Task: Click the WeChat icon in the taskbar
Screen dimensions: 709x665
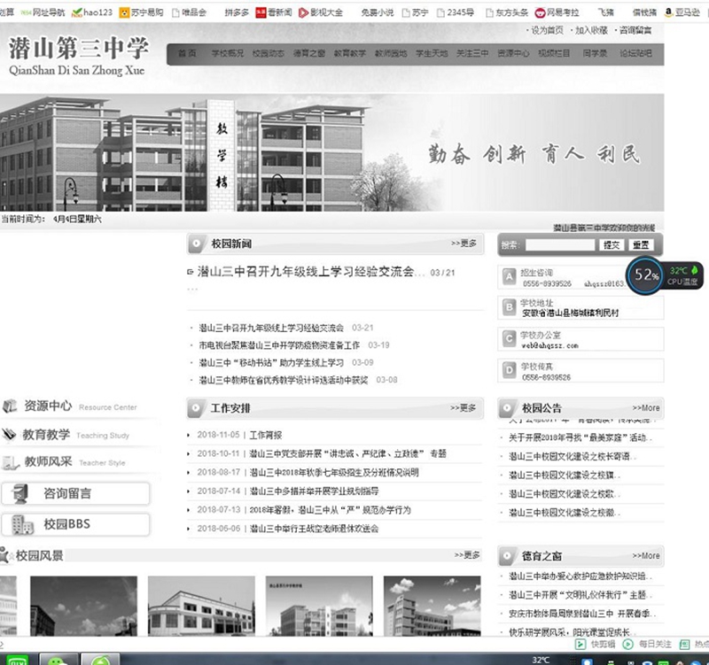Action: point(59,660)
